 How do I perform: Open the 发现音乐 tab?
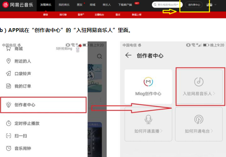[46, 5]
